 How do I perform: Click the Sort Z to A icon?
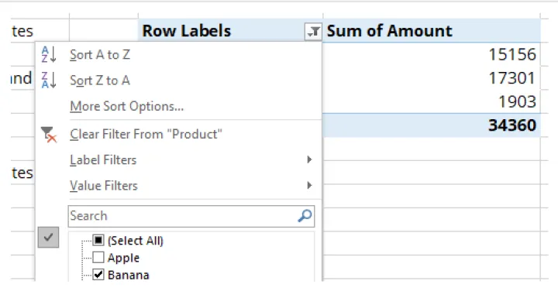coord(49,80)
